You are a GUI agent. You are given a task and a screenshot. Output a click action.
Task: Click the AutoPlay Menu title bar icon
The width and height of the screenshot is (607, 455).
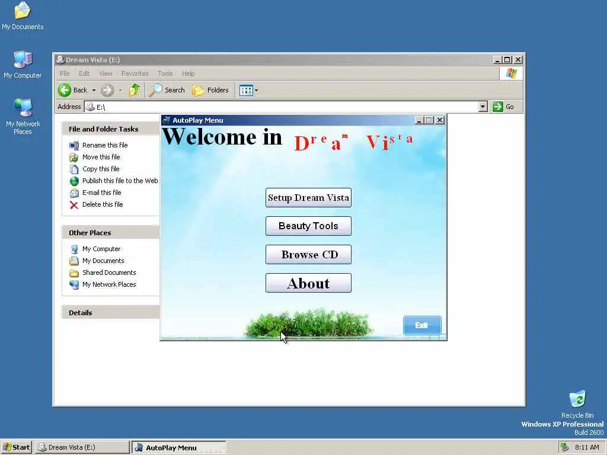pos(167,120)
